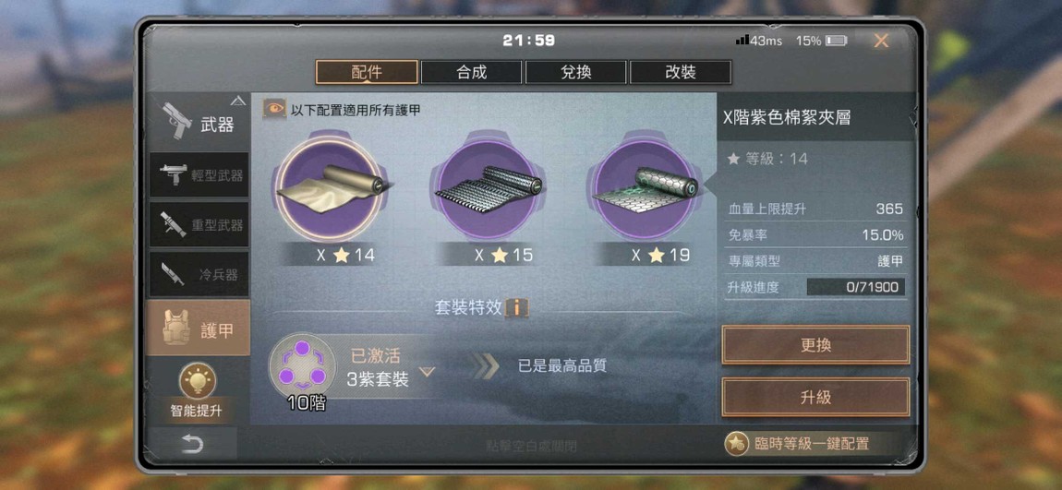Tap the 智能提升 lightbulb icon
Screen dimensions: 1062x490
(197, 381)
